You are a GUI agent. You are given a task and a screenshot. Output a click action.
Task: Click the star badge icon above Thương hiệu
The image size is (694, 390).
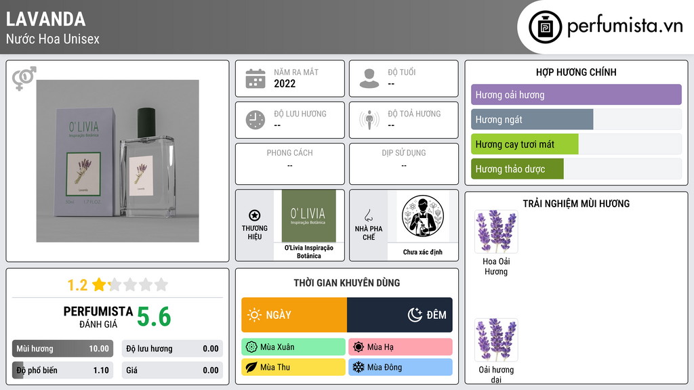tap(255, 215)
